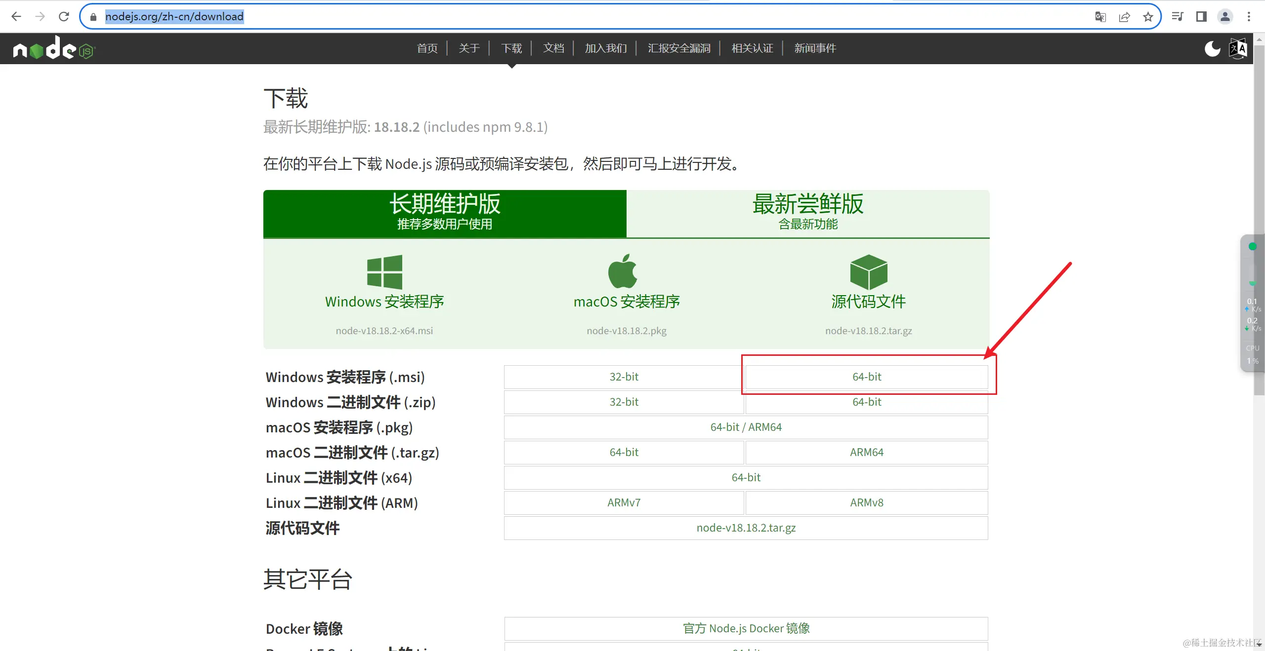
Task: Open the Chrome three-dot menu
Action: point(1249,17)
